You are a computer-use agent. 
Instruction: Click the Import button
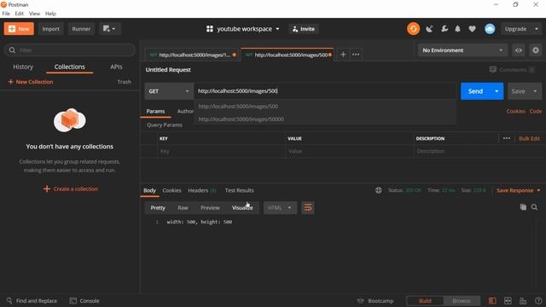coord(51,29)
